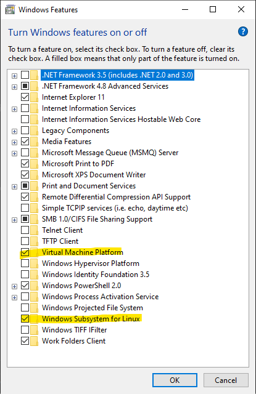Uncheck Microsoft XPS Document Writer
The width and height of the screenshot is (256, 394).
tap(25, 175)
